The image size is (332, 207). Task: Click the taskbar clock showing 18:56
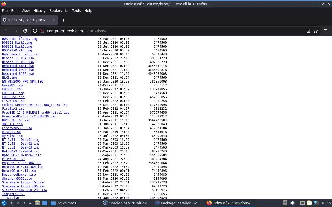click(x=326, y=203)
